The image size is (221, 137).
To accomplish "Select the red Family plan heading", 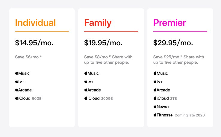I will 98,23.
